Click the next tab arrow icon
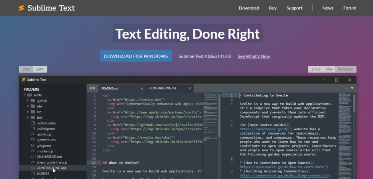This screenshot has width=373, height=179. pos(94,88)
